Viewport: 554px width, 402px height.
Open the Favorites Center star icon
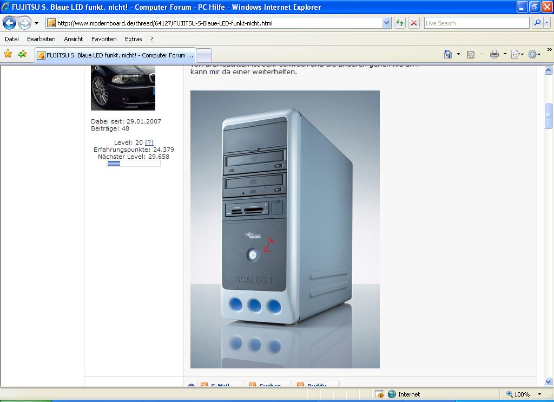8,54
